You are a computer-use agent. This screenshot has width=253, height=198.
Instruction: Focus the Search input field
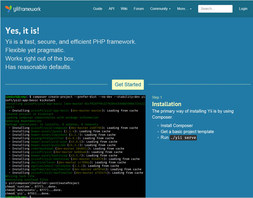point(215,9)
